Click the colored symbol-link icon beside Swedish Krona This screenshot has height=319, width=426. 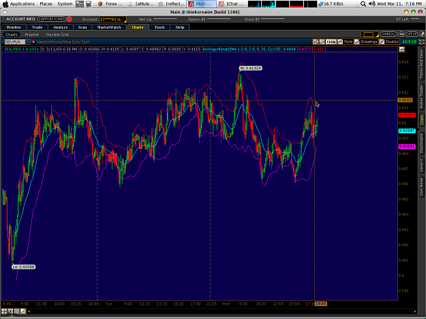(x=33, y=42)
